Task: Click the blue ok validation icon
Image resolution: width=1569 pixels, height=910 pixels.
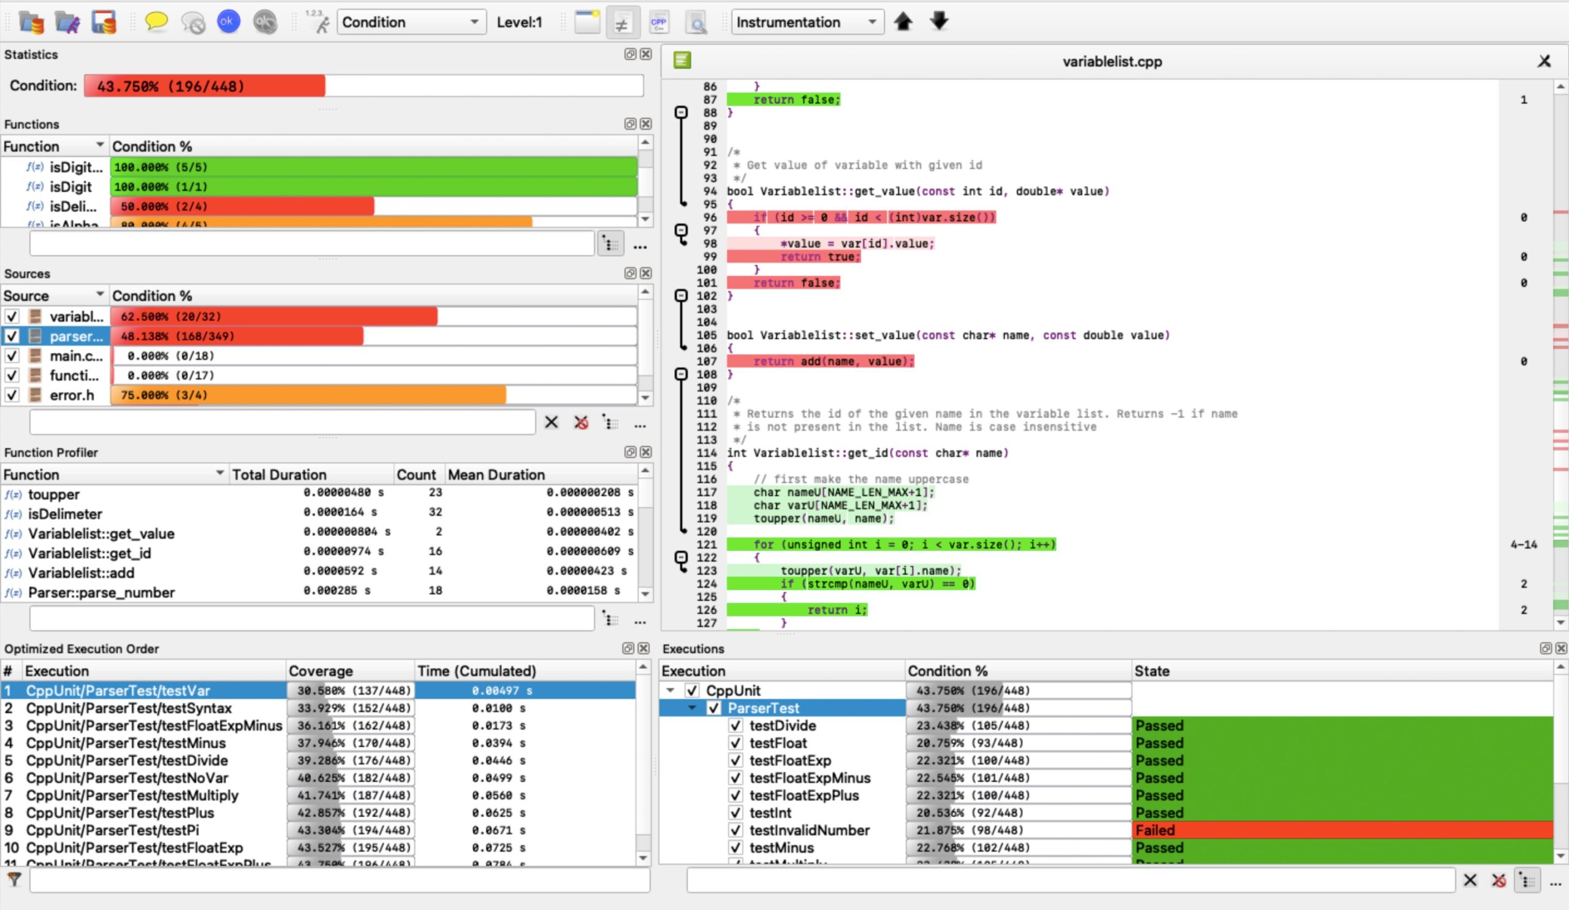Action: 228,23
